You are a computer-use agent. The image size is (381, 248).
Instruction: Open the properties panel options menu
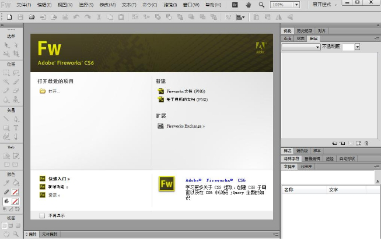click(275, 234)
